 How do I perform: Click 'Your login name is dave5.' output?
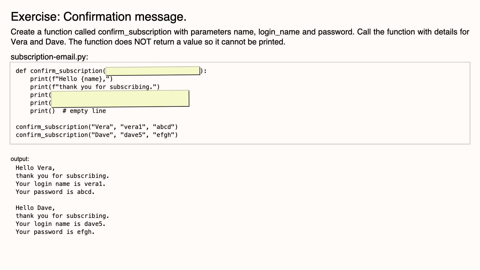(61, 224)
